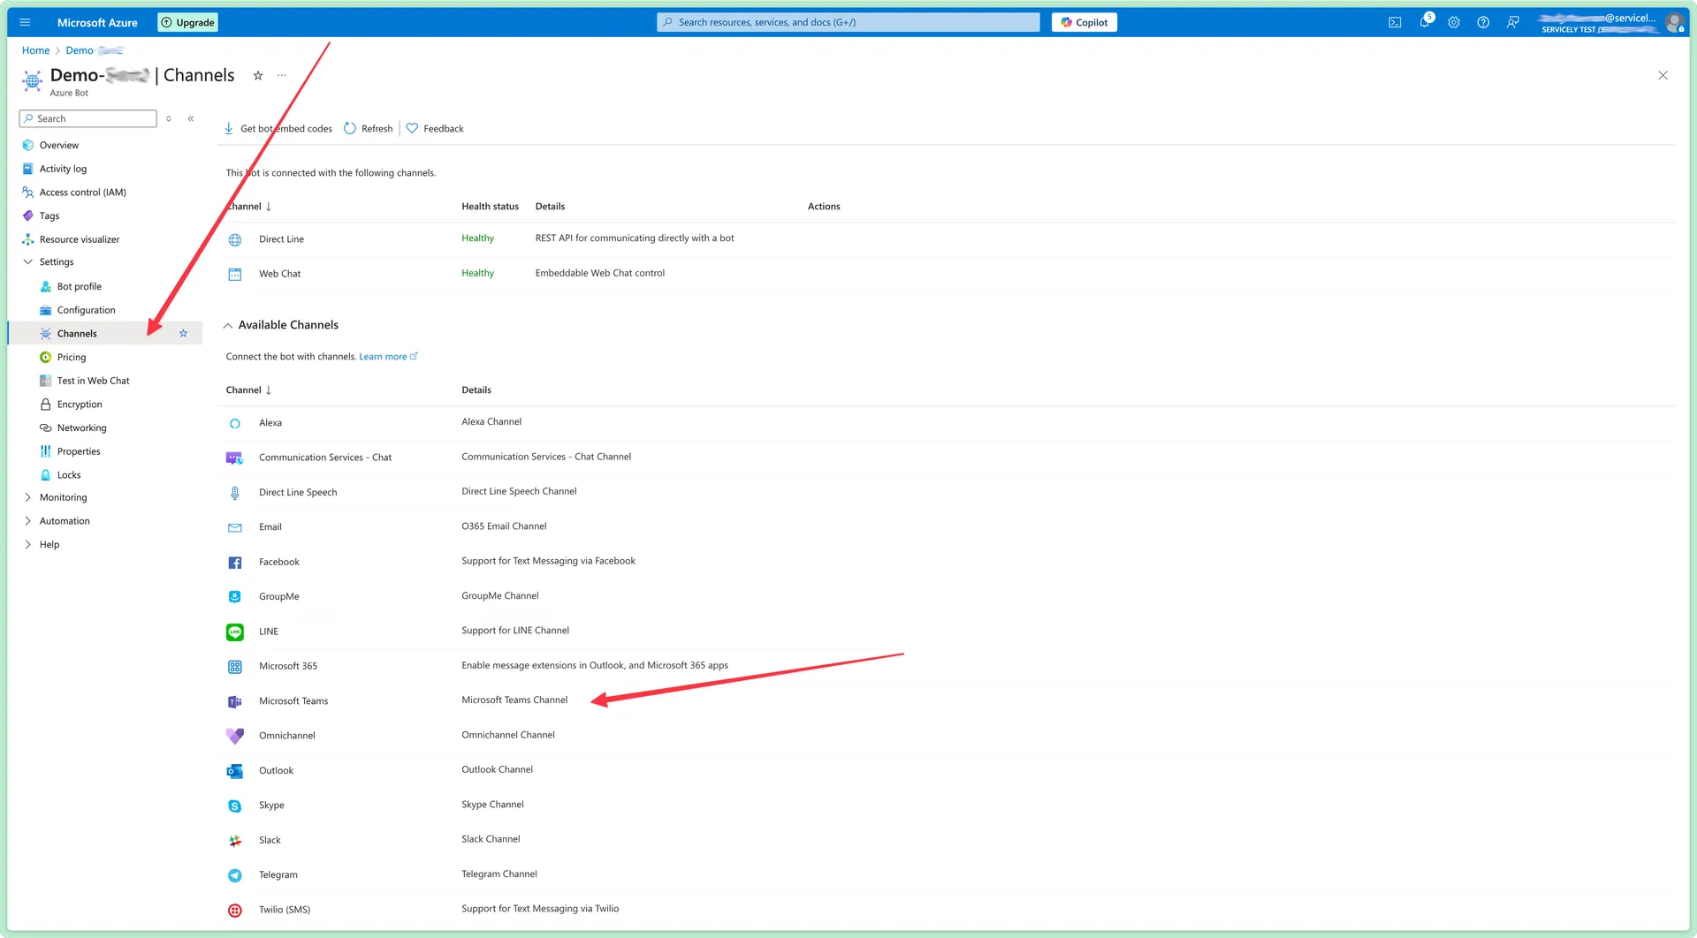Click the Outlook channel icon
Image resolution: width=1697 pixels, height=938 pixels.
235,771
